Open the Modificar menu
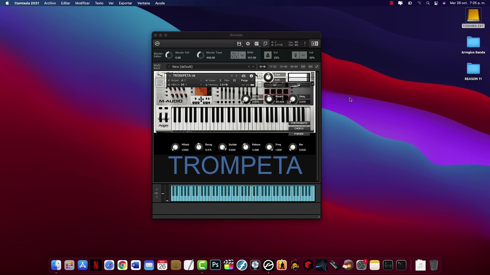The width and height of the screenshot is (490, 275). (83, 3)
